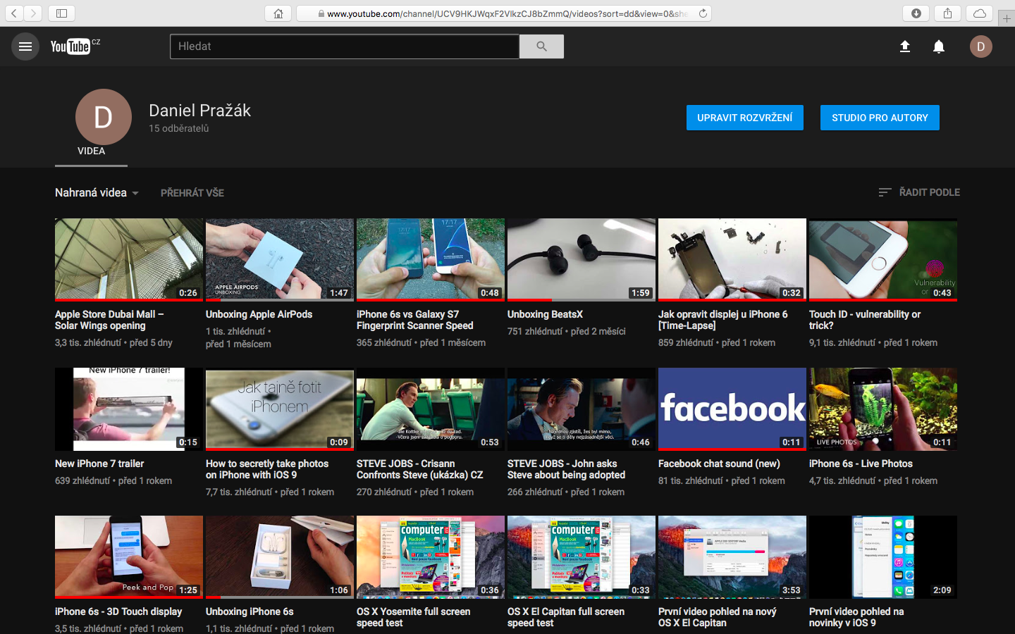Open Safari home page button
This screenshot has height=634, width=1015.
point(278,13)
